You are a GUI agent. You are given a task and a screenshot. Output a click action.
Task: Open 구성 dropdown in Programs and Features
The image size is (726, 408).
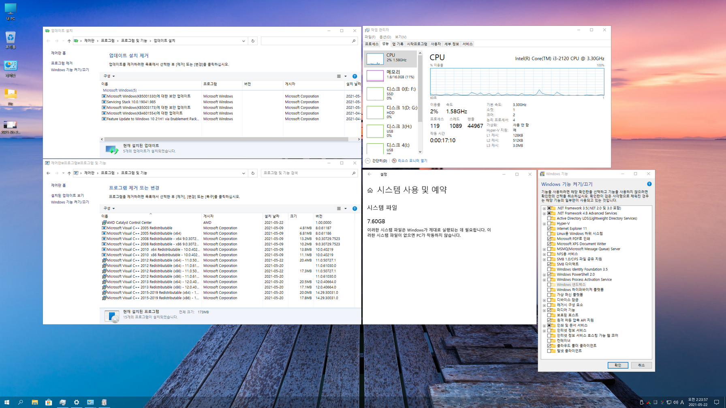[x=109, y=208]
